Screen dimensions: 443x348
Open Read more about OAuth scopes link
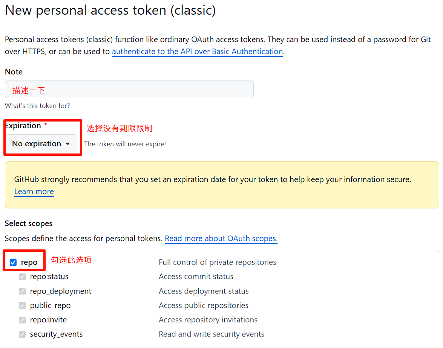coord(221,239)
